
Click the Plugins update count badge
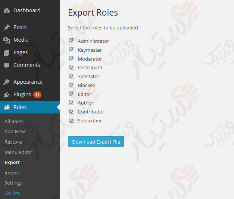pos(37,94)
